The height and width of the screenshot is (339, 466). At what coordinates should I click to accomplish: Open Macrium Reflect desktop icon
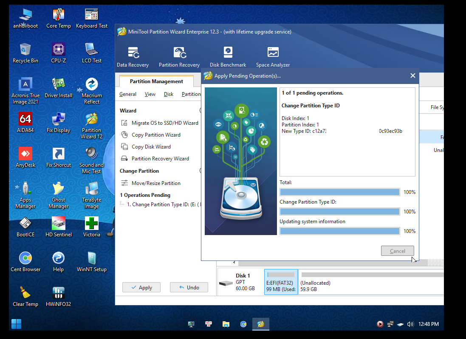pyautogui.click(x=91, y=91)
